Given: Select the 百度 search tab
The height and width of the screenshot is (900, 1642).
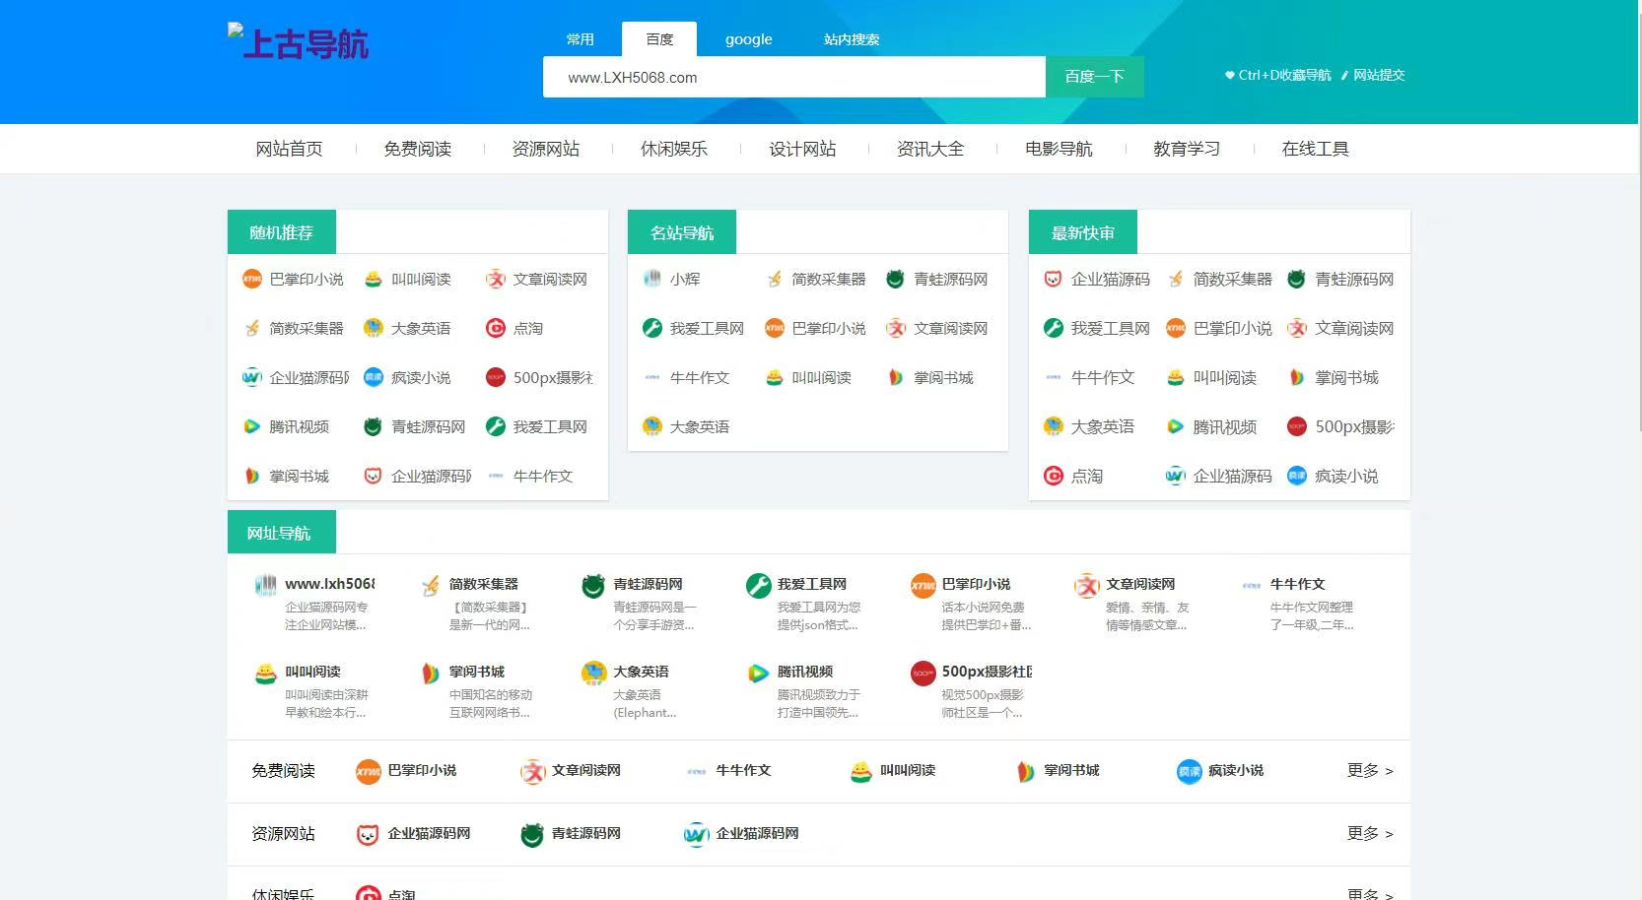Looking at the screenshot, I should 659,39.
